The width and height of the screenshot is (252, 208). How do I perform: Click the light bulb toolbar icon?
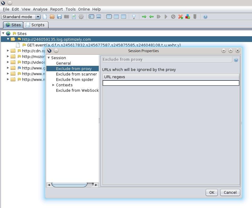click(134, 17)
